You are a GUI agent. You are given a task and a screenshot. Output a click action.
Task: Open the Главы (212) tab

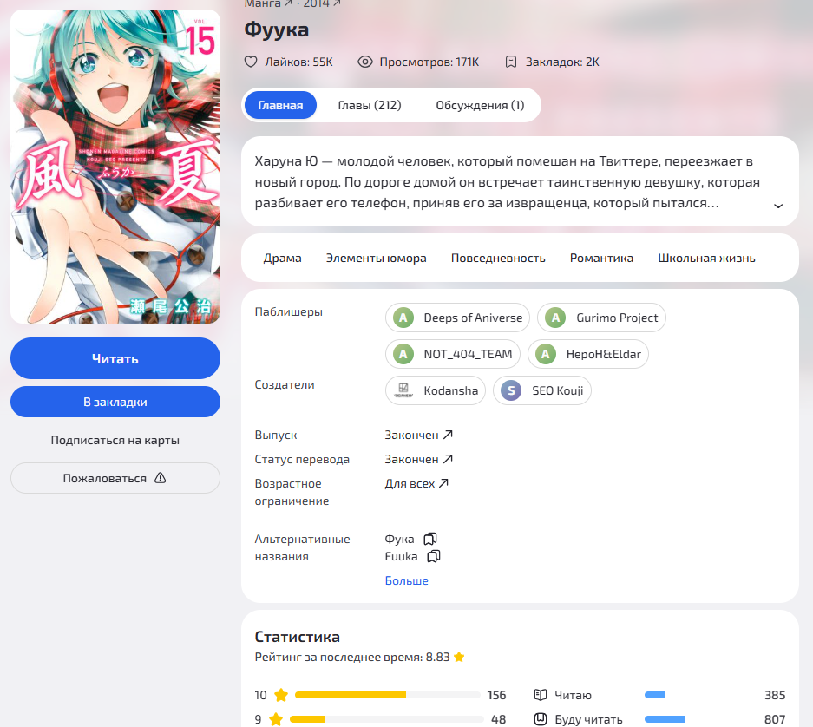tap(370, 105)
